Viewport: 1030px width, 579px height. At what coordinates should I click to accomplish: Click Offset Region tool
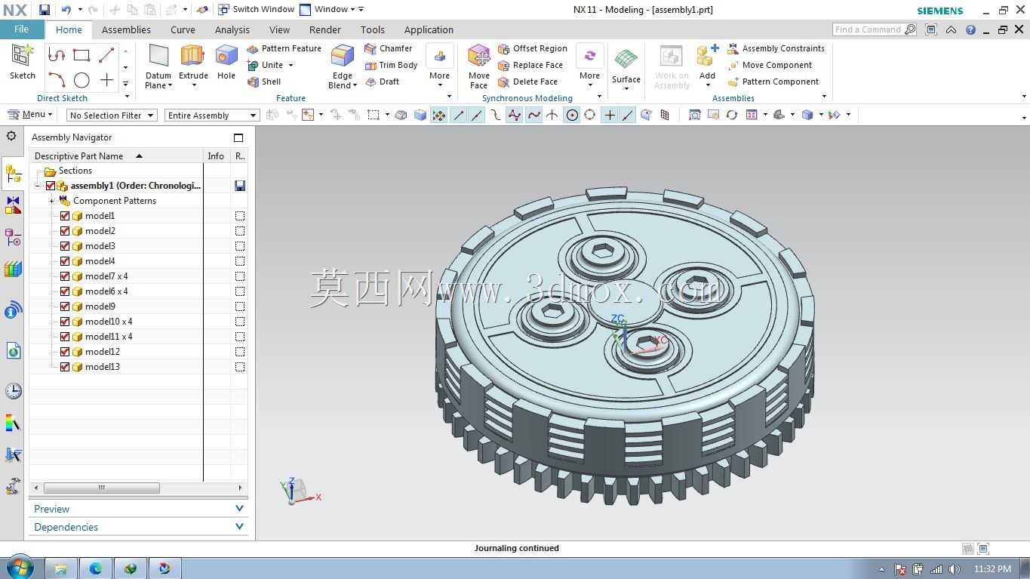tap(533, 48)
